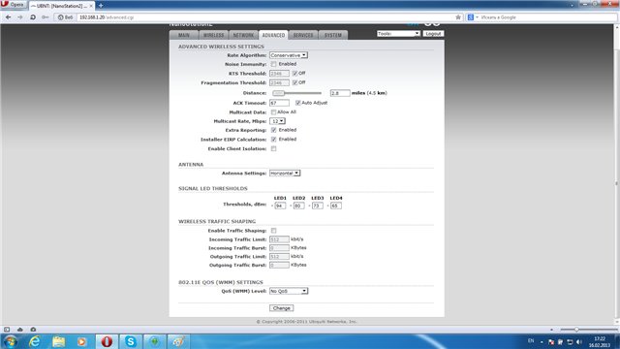Click the Logout button
Viewport: 620px width, 349px height.
pos(433,34)
